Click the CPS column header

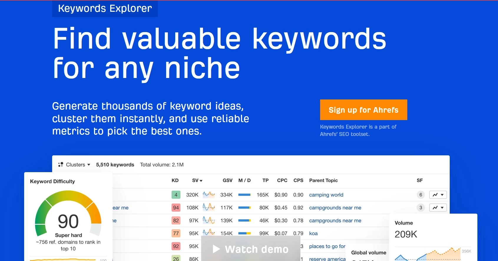point(298,180)
